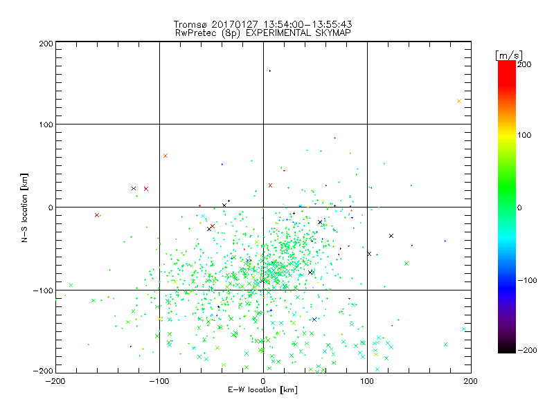
Task: Click the N-S location [km] axis label
Action: [x=24, y=208]
